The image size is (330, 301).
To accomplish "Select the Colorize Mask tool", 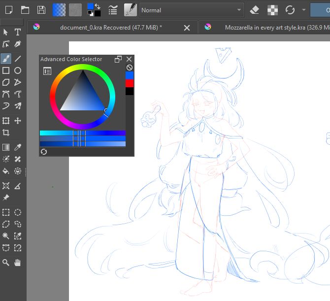I will click(6, 159).
